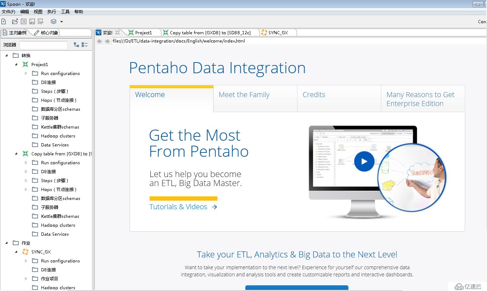
Task: Switch to the 主对象树 tab
Action: click(x=15, y=32)
